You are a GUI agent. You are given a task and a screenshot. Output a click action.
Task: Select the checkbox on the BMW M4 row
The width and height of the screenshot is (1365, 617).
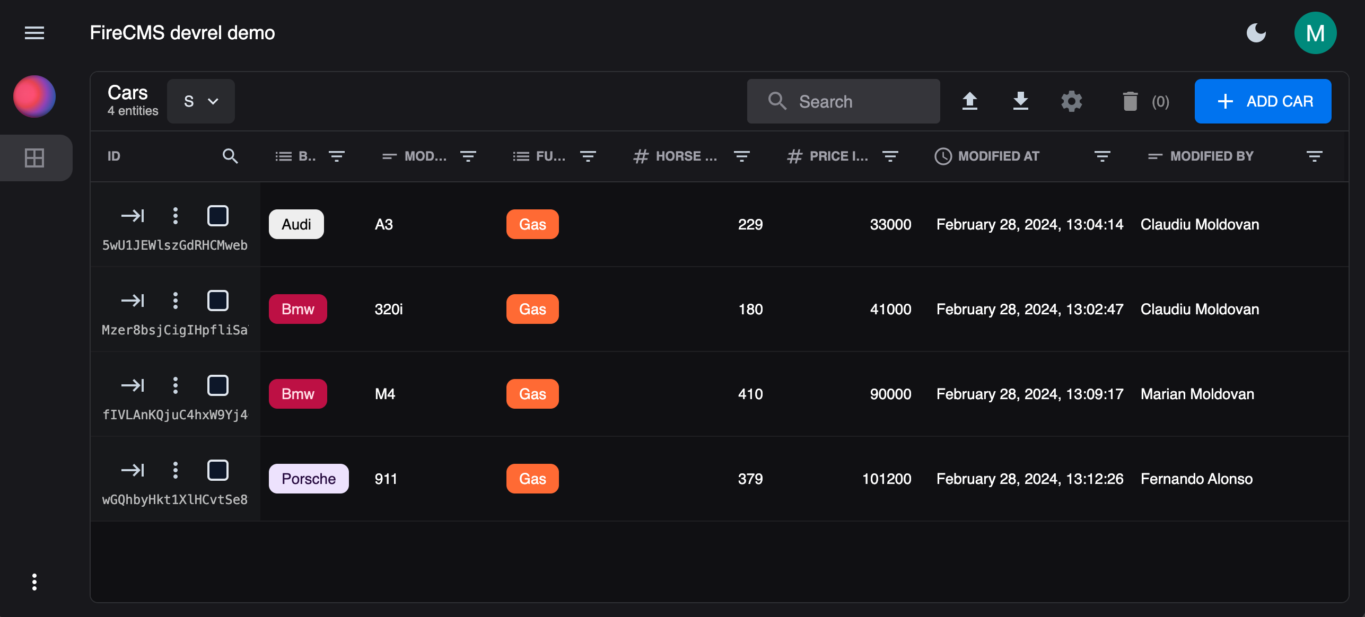(x=217, y=385)
